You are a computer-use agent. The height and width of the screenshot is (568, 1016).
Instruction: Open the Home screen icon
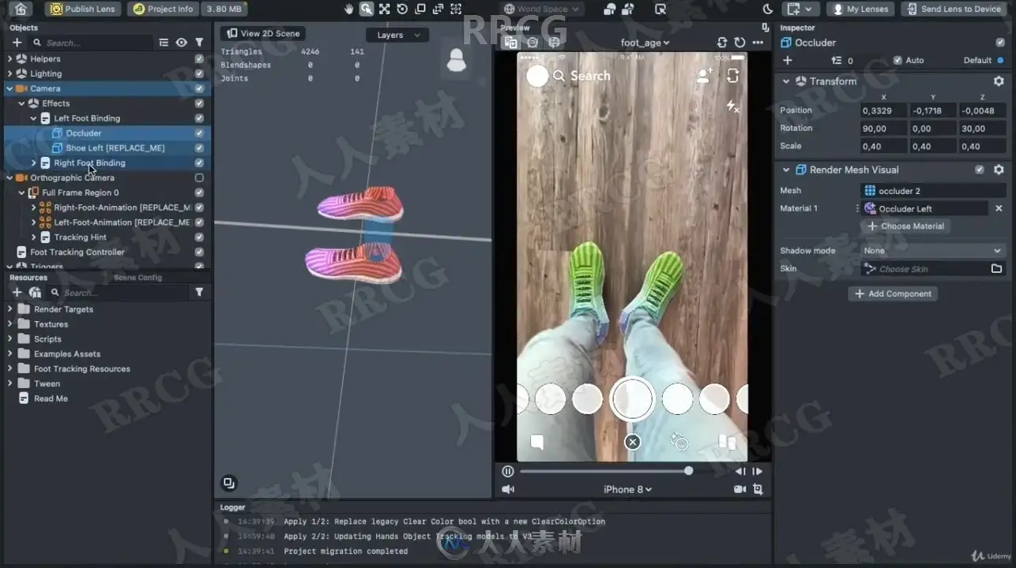[x=21, y=9]
